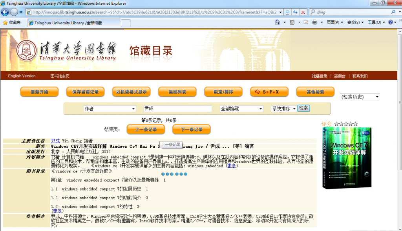Open the recent pages dropdown arrow
Image resolution: width=402 pixels, height=231 pixels.
coord(21,12)
